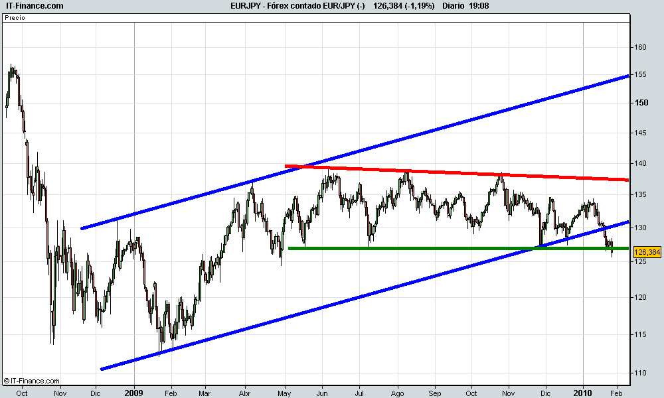Screen dimensions: 664x398
Task: Select the green horizontal support line
Action: tap(458, 248)
